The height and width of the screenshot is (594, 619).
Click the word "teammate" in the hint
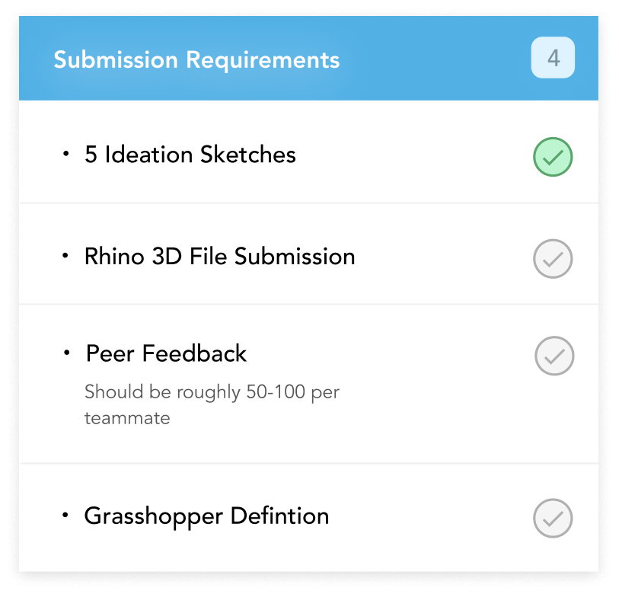pyautogui.click(x=127, y=418)
